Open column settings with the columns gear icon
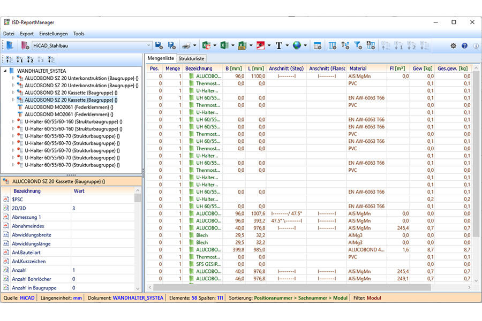 (x=332, y=45)
